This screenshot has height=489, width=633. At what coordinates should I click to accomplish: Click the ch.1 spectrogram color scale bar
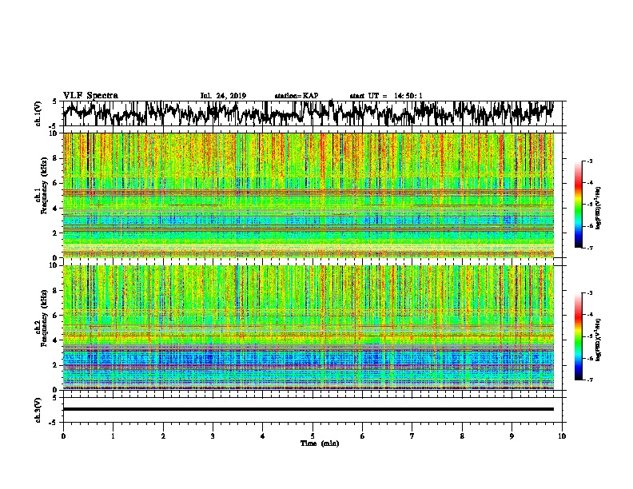[578, 205]
